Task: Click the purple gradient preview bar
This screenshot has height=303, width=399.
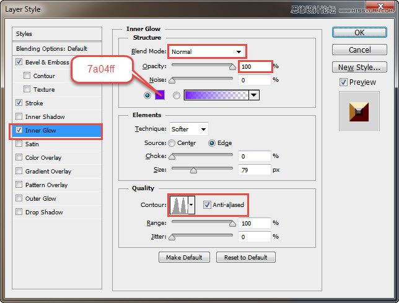Action: 217,95
